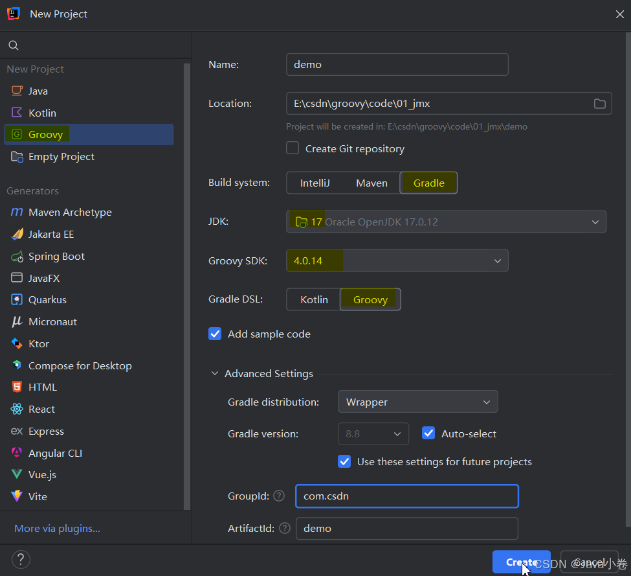Click the IntelliJ IDEA logo icon
This screenshot has width=631, height=576.
pyautogui.click(x=14, y=14)
